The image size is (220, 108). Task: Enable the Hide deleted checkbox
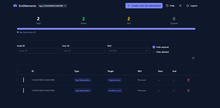[154, 52]
